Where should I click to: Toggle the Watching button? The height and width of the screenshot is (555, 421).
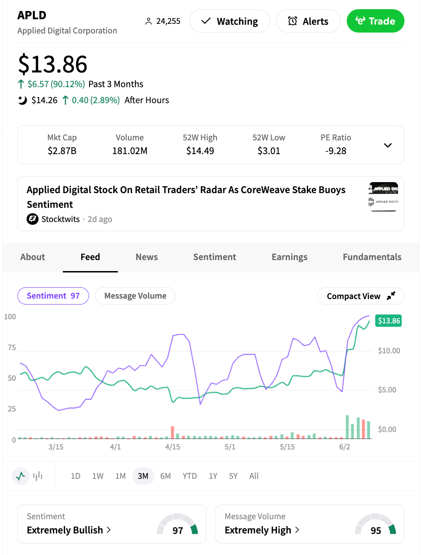tap(230, 22)
